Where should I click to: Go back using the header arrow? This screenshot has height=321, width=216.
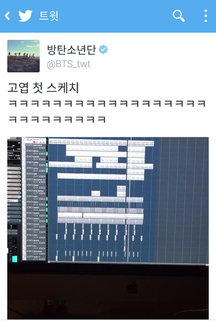(8, 16)
